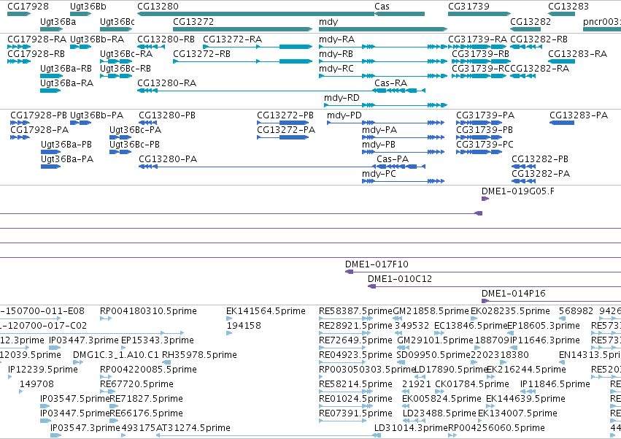Select EST EK134007.5prime

tap(517, 413)
